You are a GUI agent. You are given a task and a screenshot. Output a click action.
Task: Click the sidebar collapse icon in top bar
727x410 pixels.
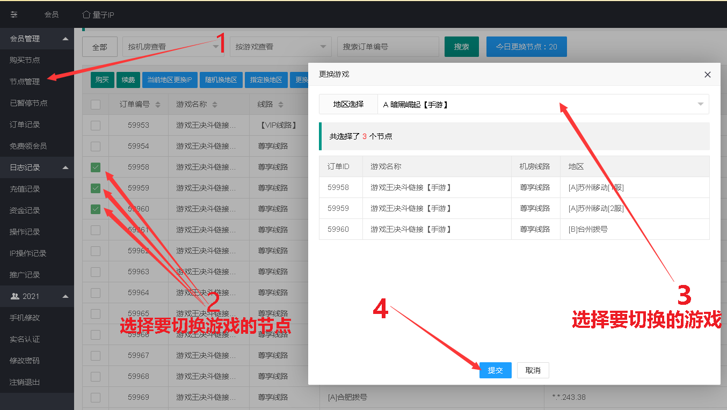tap(14, 14)
